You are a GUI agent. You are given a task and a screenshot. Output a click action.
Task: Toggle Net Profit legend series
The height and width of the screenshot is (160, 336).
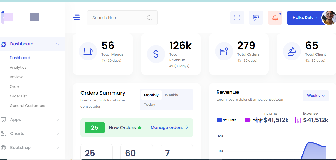click(226, 120)
